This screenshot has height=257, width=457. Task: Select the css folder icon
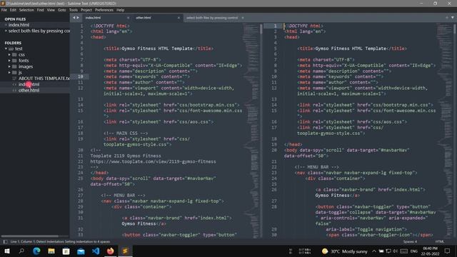coord(14,54)
